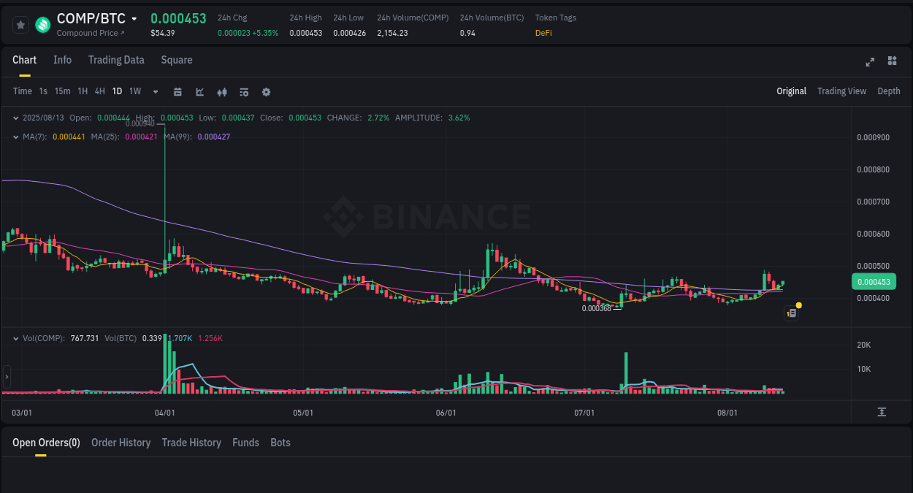Open the calendar date-range picker icon
Viewport: 913px width, 493px height.
(x=177, y=91)
